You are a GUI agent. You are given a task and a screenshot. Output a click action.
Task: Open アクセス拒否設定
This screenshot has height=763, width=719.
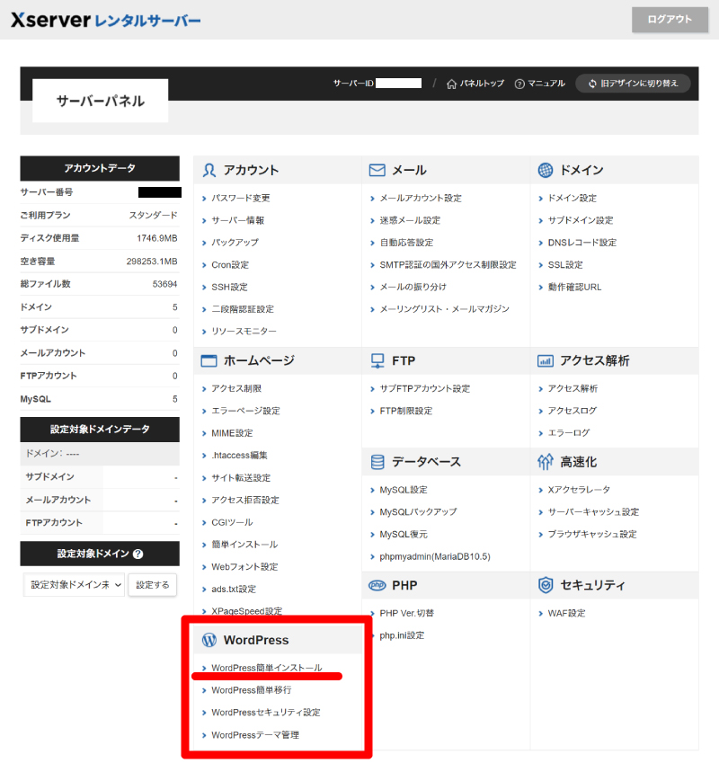[x=245, y=501]
